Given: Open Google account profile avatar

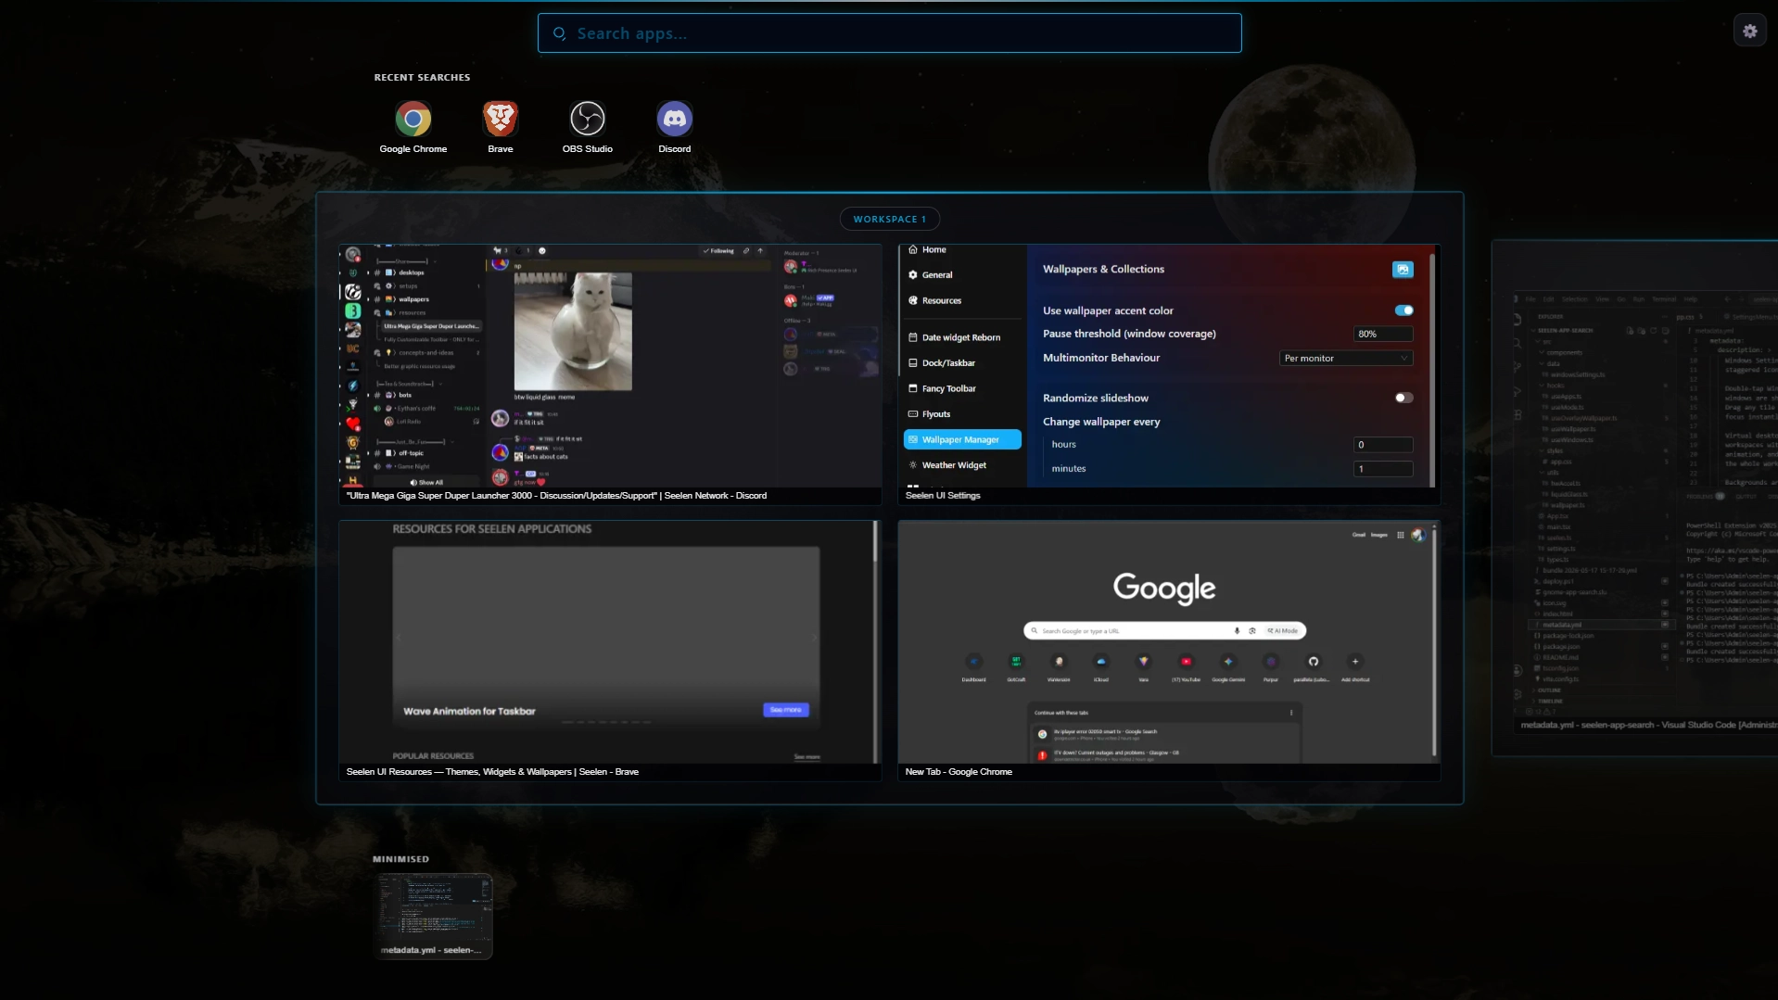Looking at the screenshot, I should (x=1417, y=535).
